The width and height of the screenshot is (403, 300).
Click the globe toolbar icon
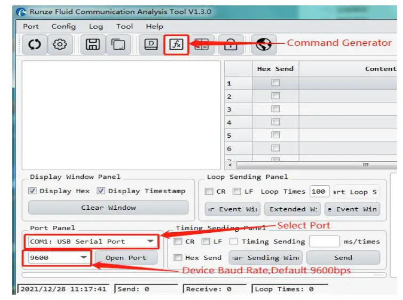click(x=264, y=44)
